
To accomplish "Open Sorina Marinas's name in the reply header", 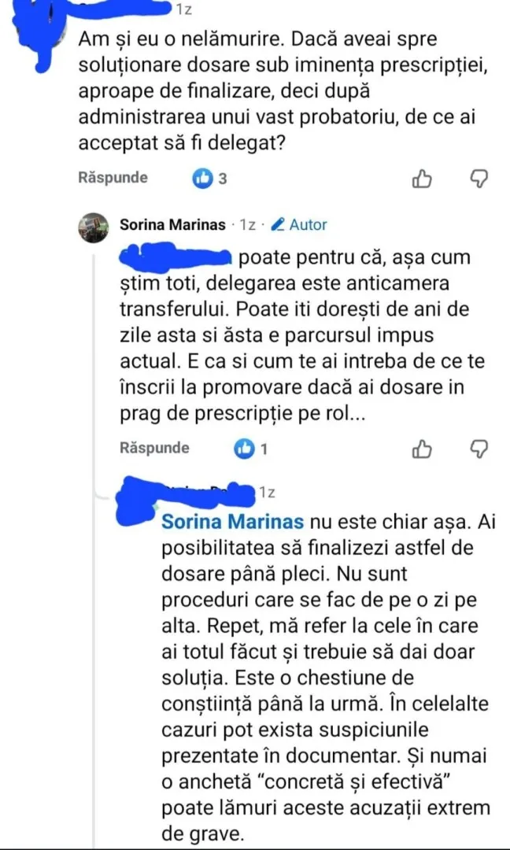I will point(172,224).
